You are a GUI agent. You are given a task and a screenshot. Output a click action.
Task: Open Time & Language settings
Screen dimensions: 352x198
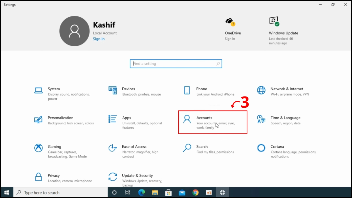pos(286,118)
